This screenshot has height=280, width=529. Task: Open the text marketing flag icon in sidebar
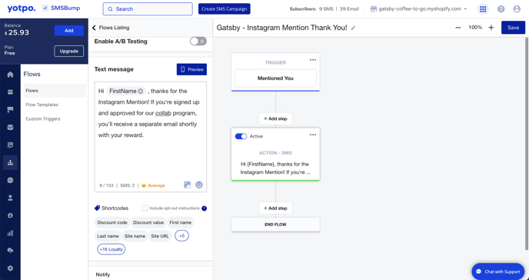tap(10, 109)
